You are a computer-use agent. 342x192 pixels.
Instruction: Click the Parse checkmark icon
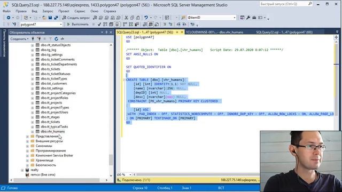tap(99, 25)
